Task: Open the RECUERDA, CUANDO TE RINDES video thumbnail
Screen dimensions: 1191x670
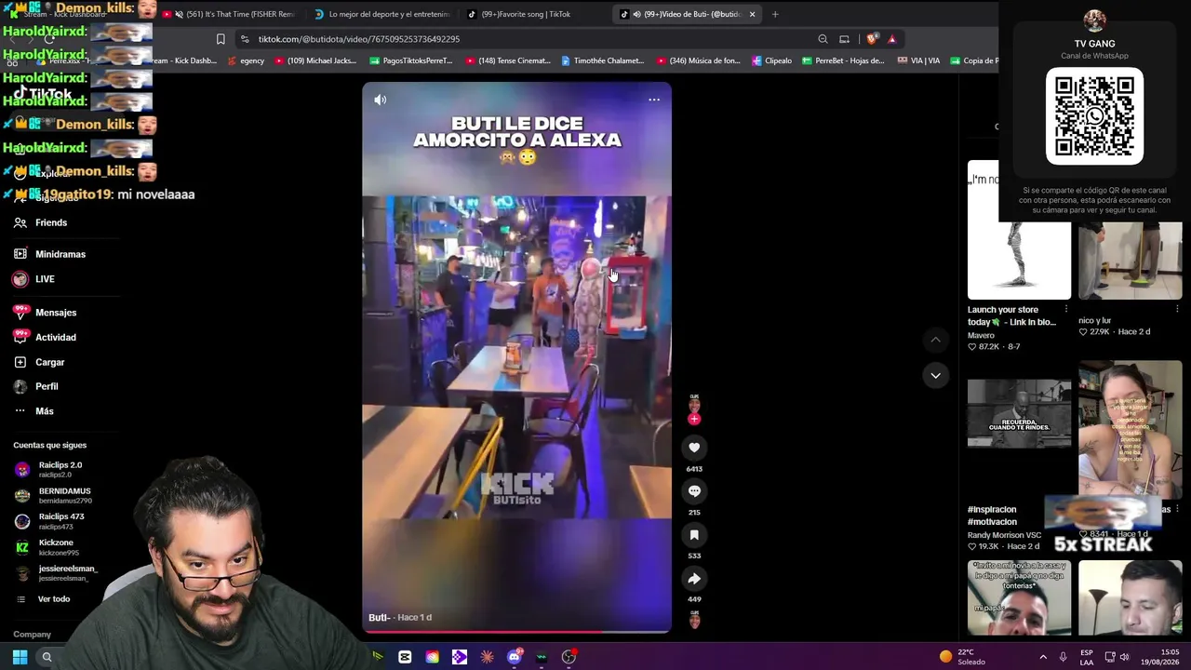Action: (x=1019, y=413)
